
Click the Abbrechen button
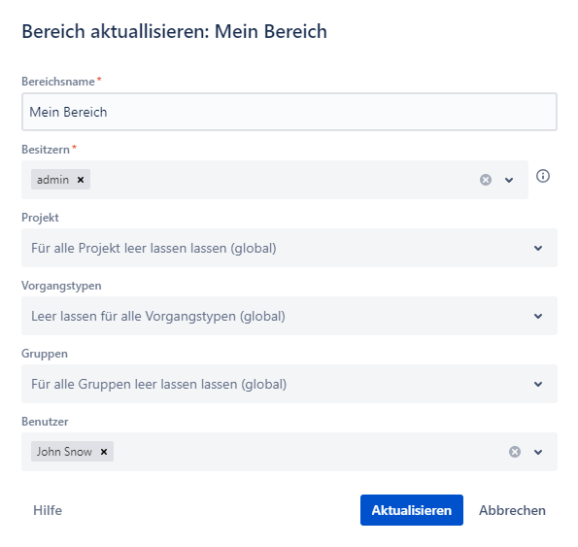coord(512,510)
